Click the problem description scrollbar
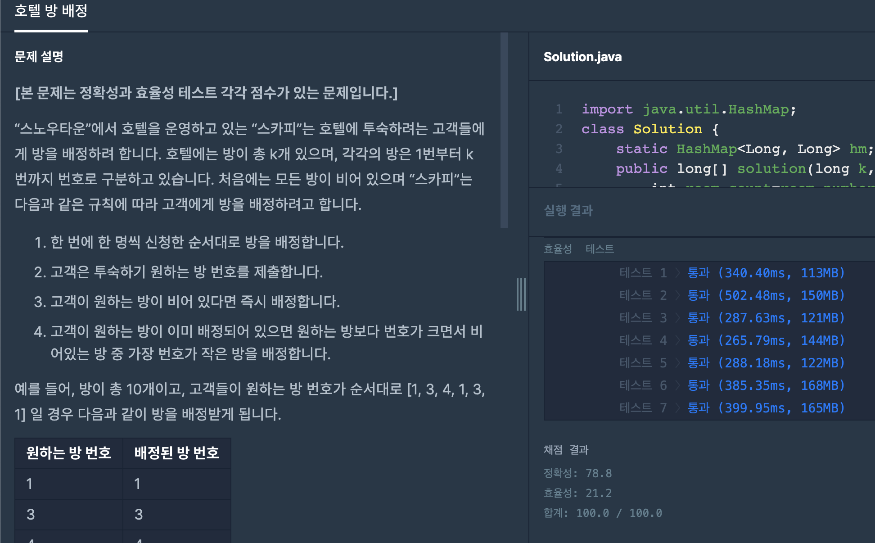 tap(504, 130)
